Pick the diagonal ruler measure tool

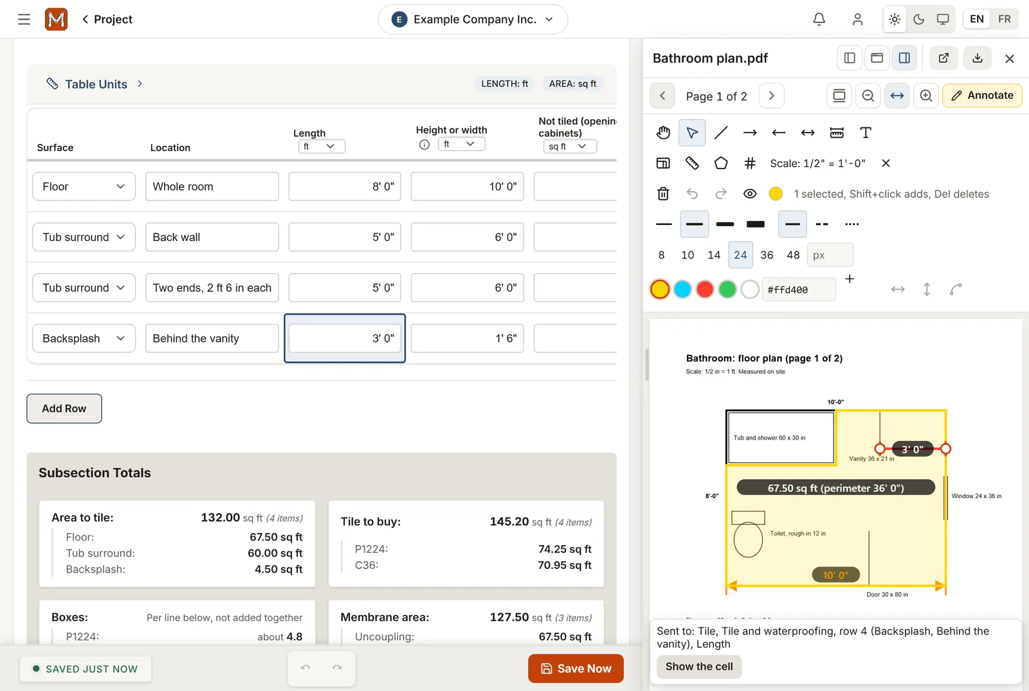692,163
